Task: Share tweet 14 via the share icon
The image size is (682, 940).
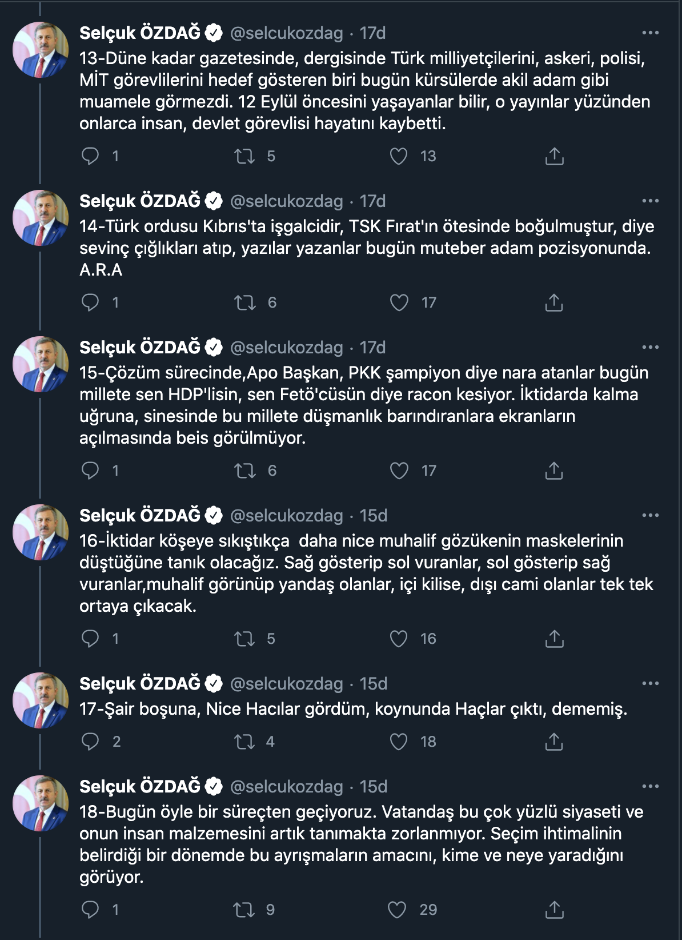Action: click(553, 302)
